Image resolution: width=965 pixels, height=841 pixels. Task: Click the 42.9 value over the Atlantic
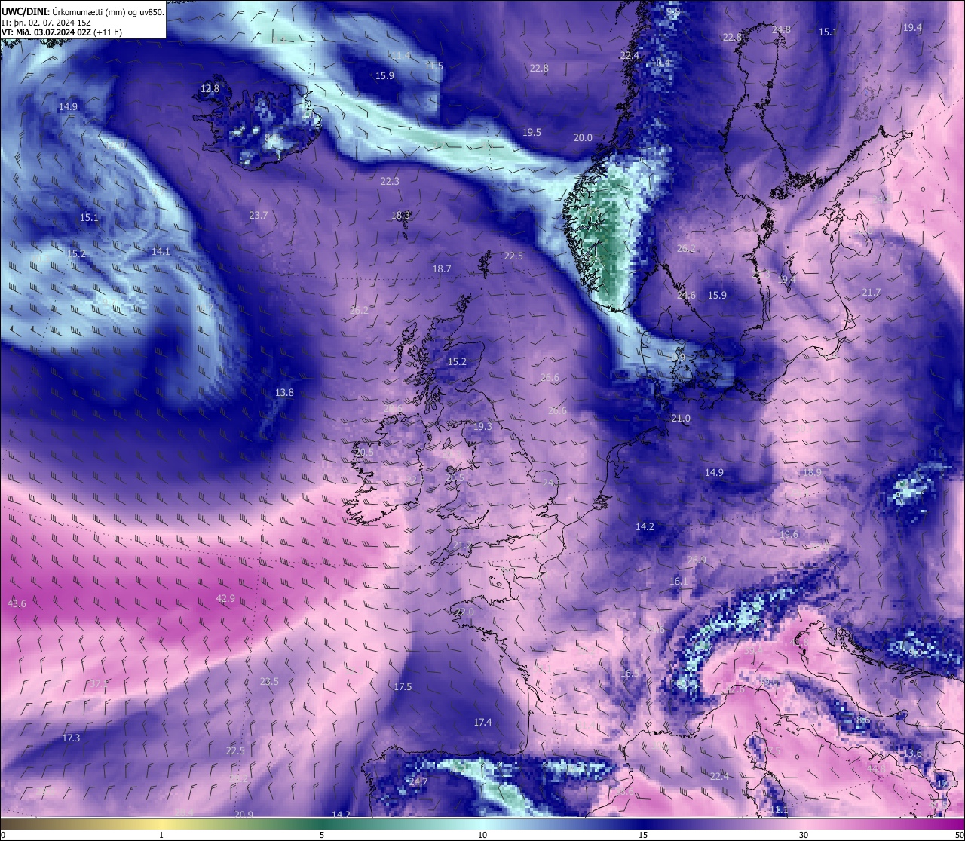tap(225, 599)
